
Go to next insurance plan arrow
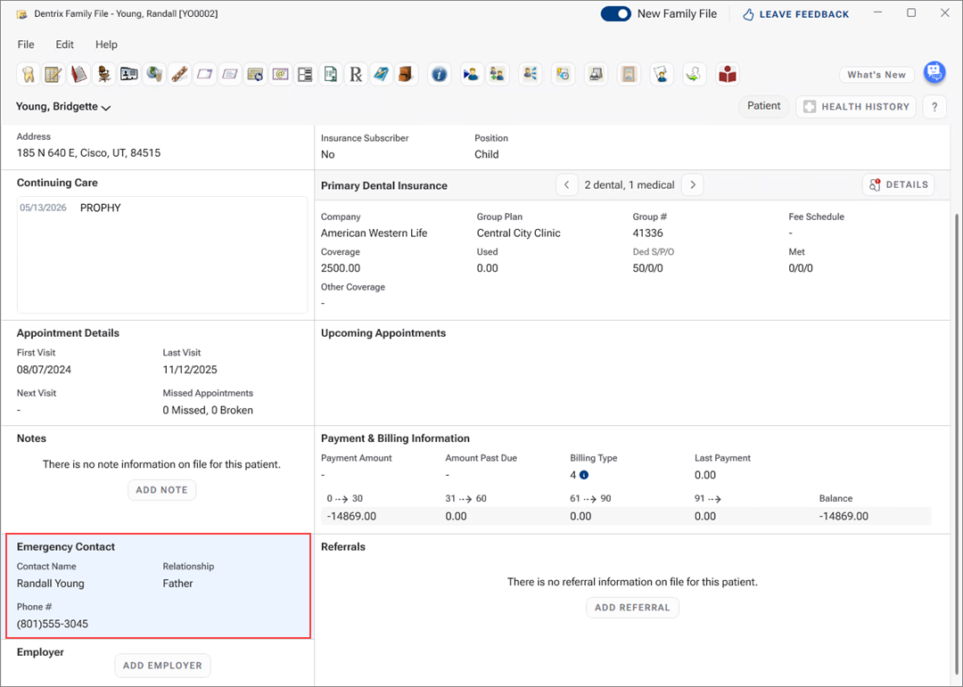(693, 185)
